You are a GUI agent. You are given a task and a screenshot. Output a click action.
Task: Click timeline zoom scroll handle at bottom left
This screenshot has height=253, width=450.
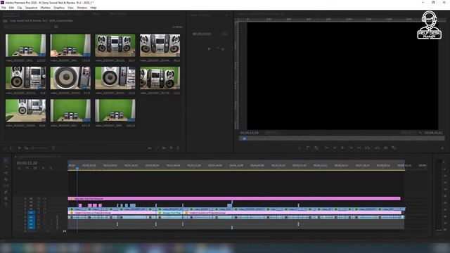pyautogui.click(x=64, y=231)
